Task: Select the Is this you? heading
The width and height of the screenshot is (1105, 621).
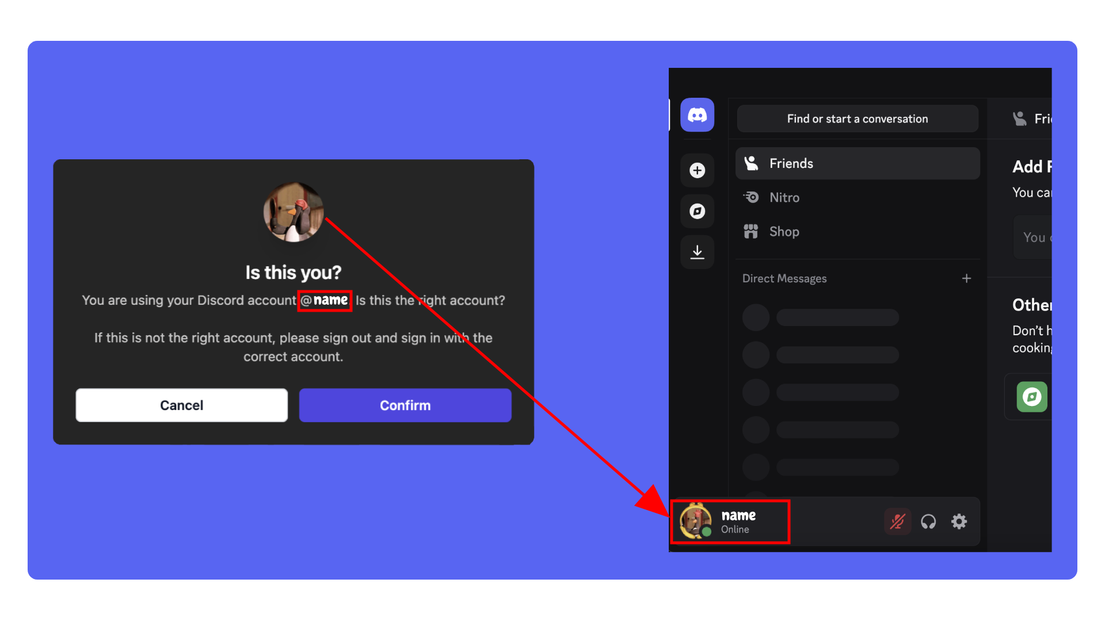Action: 294,273
